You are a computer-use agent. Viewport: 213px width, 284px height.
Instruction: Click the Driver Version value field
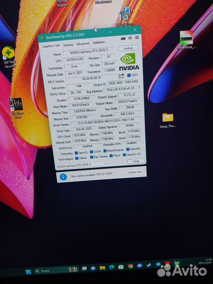[x=106, y=121]
